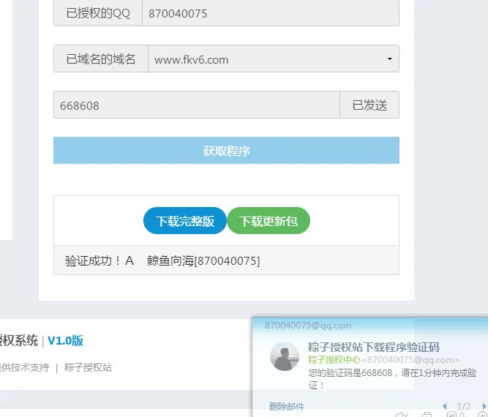Click 删除邮件 to delete the mail
488x417 pixels.
click(286, 406)
